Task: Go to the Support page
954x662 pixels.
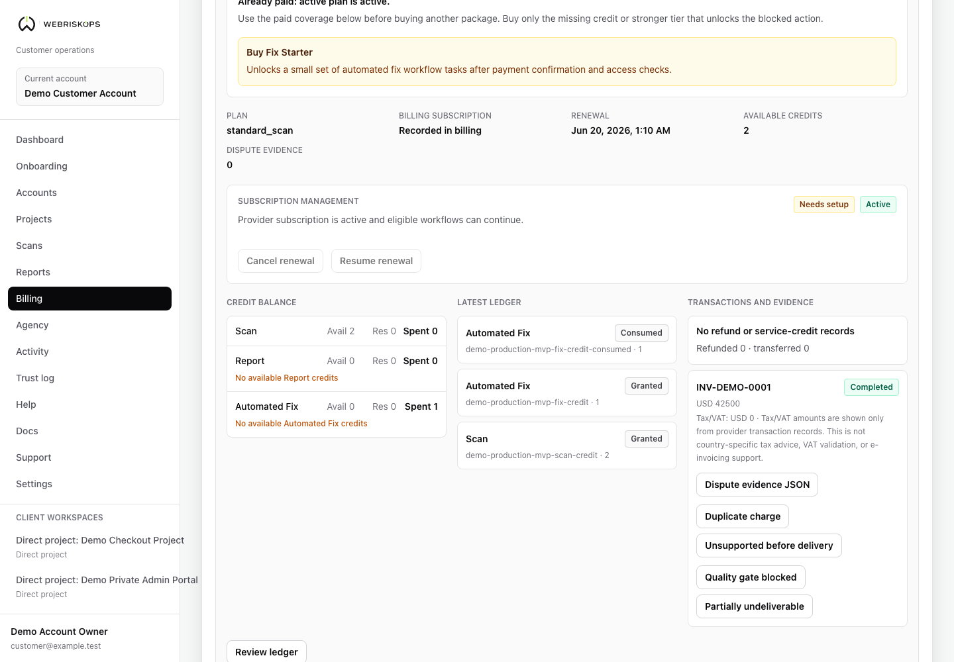Action: tap(89, 457)
